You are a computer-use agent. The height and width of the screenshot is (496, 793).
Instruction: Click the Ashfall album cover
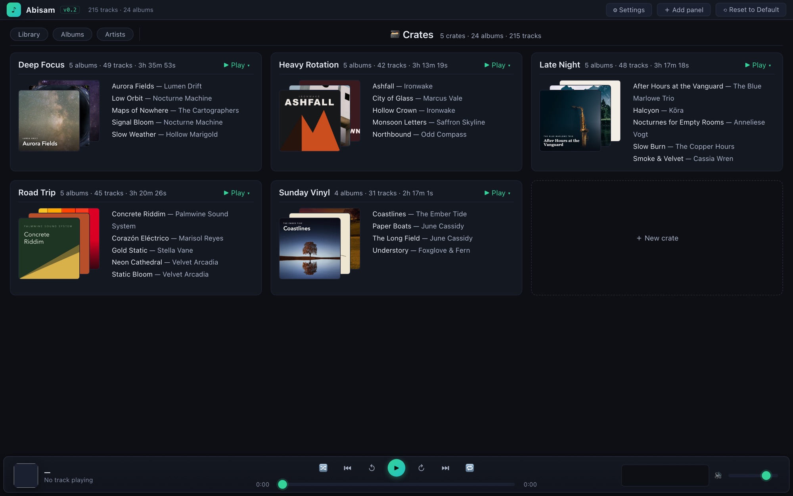point(309,121)
